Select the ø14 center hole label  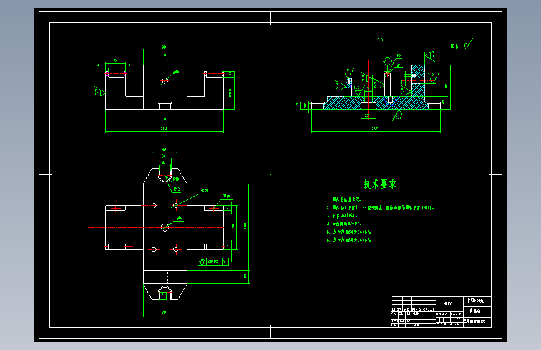point(180,218)
